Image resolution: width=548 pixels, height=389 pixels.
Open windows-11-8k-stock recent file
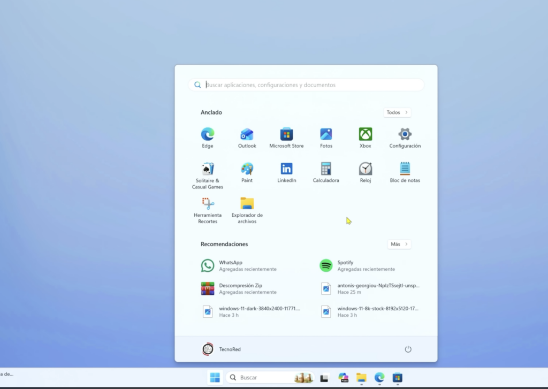pos(370,312)
